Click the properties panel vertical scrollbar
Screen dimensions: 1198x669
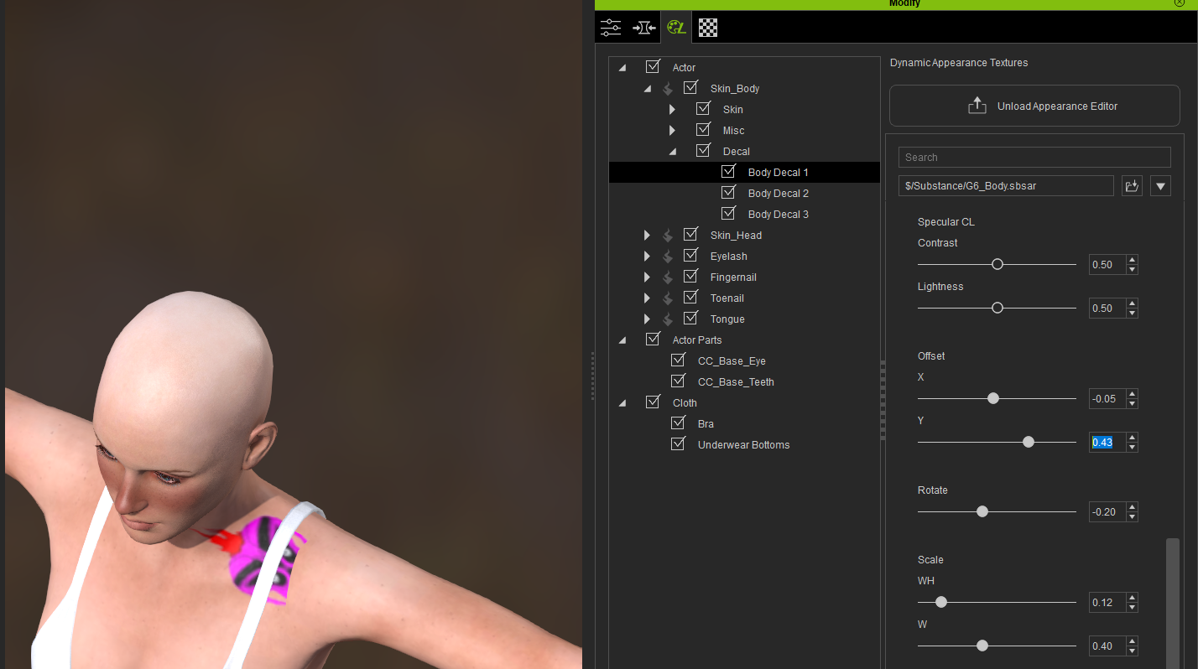(1173, 603)
